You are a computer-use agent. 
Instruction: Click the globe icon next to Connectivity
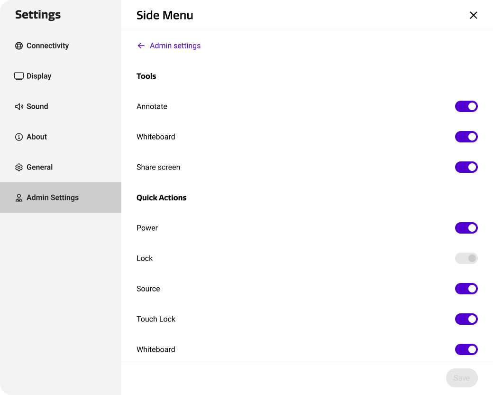click(x=19, y=46)
